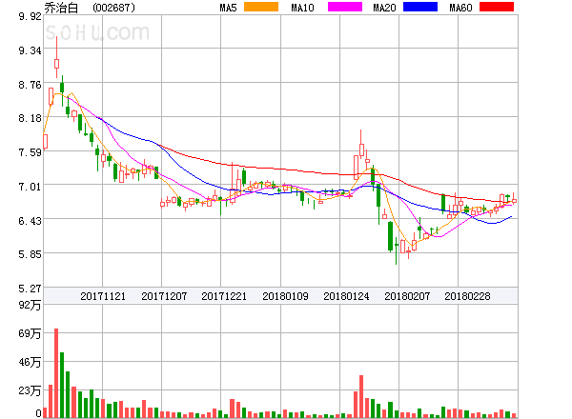Select the stock name 乔治白 title

pos(61,8)
